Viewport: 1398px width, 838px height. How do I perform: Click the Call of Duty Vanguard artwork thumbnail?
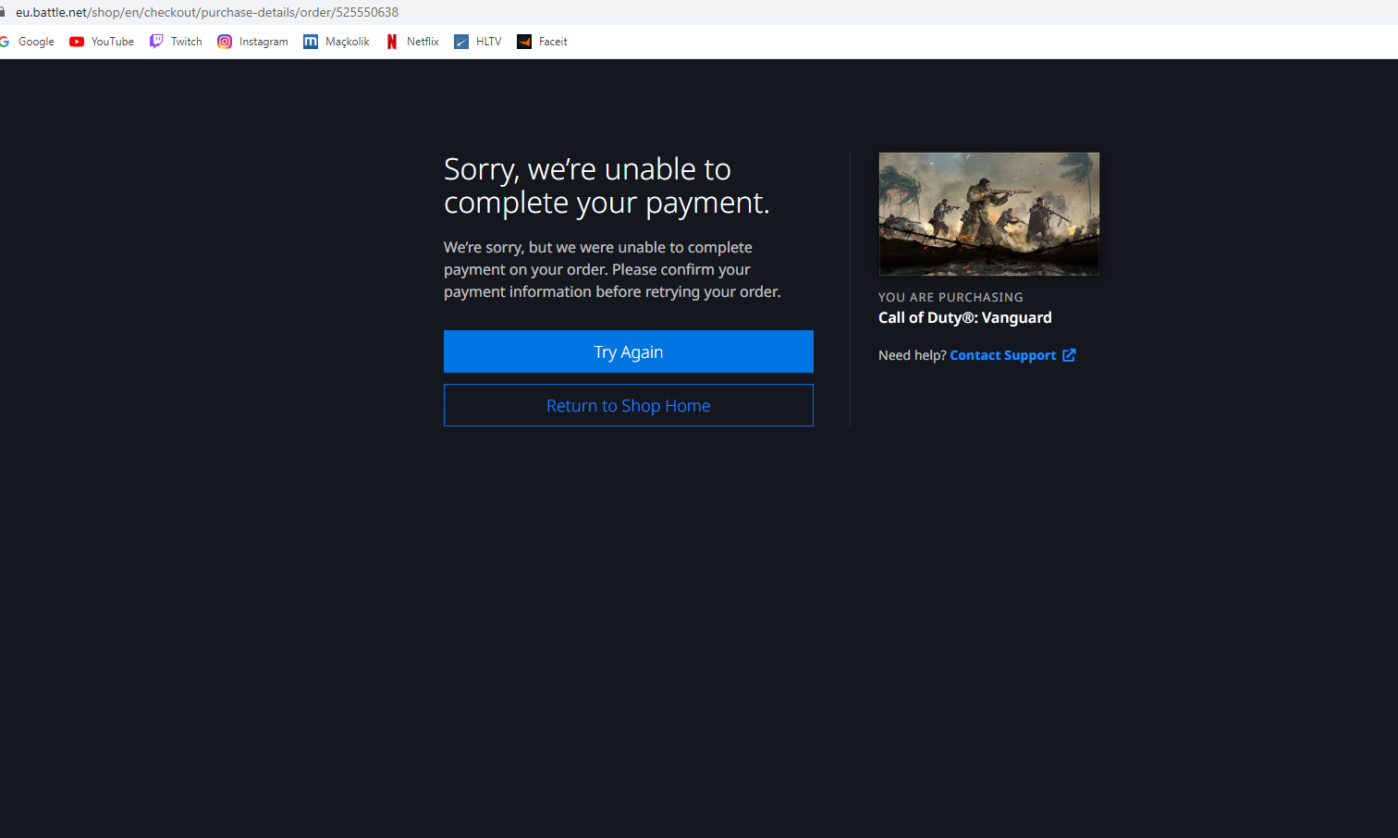[x=989, y=214]
